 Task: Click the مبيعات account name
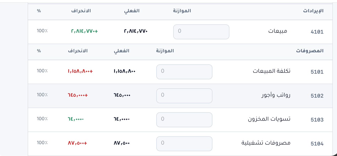click(x=278, y=31)
